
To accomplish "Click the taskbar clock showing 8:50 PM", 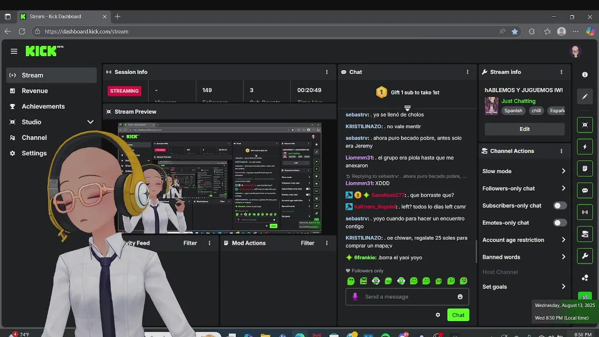I will click(583, 335).
